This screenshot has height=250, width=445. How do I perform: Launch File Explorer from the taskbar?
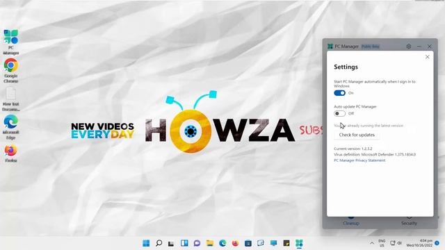pos(210,243)
